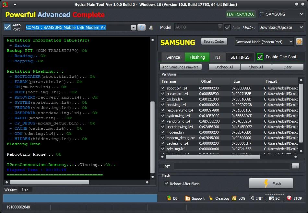This screenshot has height=213, width=308.
Task: Click the orange star icon beside Download Mode
Action: [x=299, y=41]
